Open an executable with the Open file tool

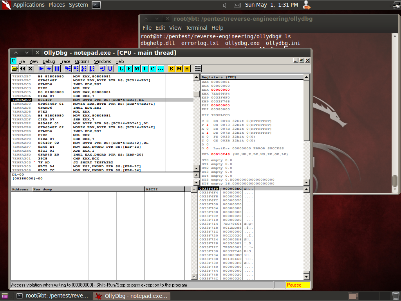(x=15, y=68)
